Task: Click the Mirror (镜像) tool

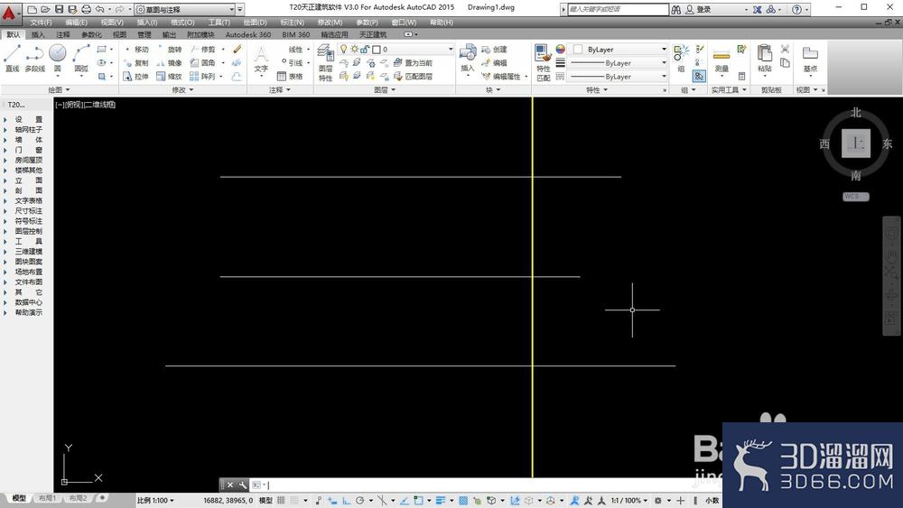Action: (170, 62)
